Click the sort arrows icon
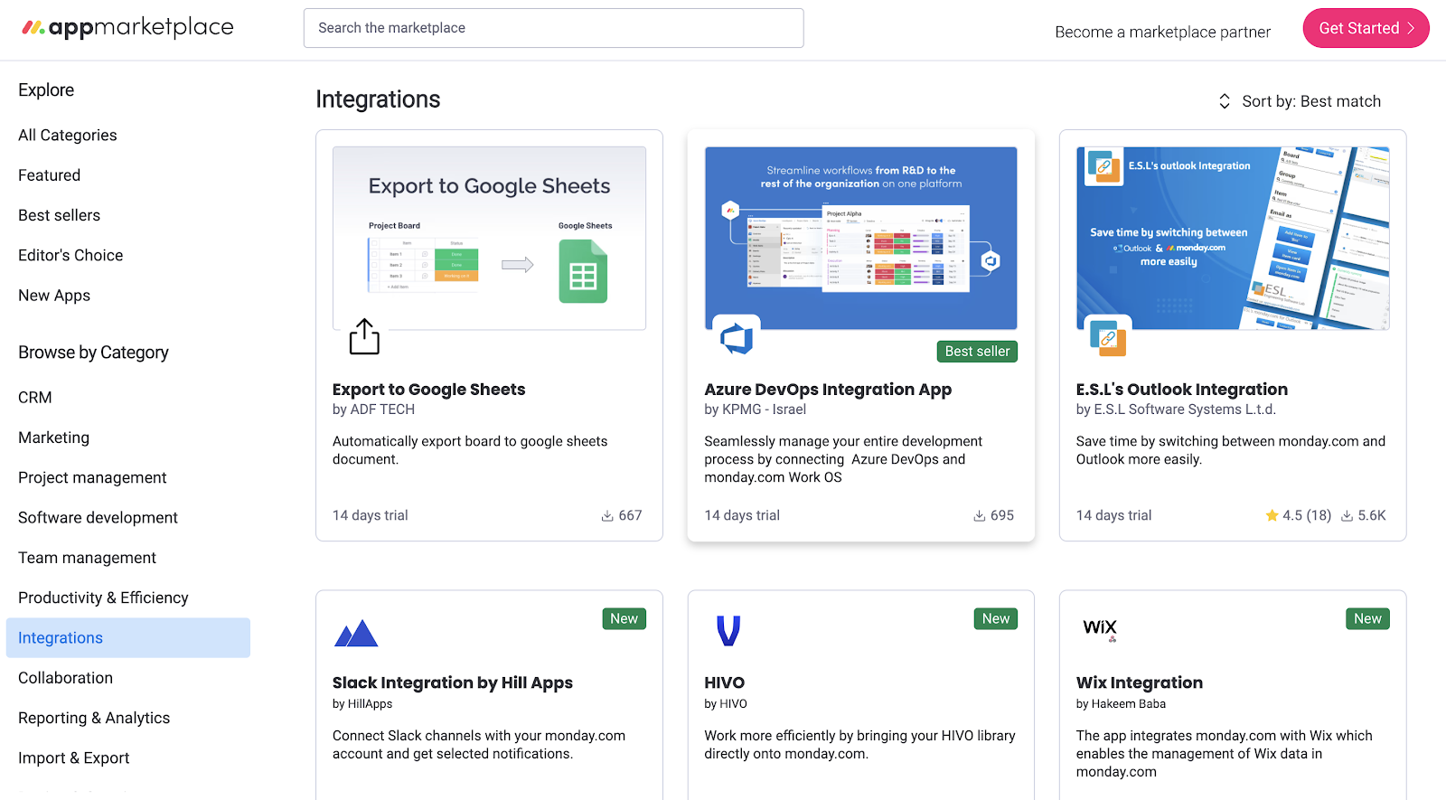1446x800 pixels. [x=1225, y=101]
